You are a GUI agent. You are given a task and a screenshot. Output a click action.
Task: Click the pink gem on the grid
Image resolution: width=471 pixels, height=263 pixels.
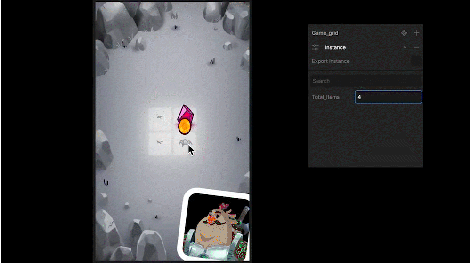pos(185,113)
